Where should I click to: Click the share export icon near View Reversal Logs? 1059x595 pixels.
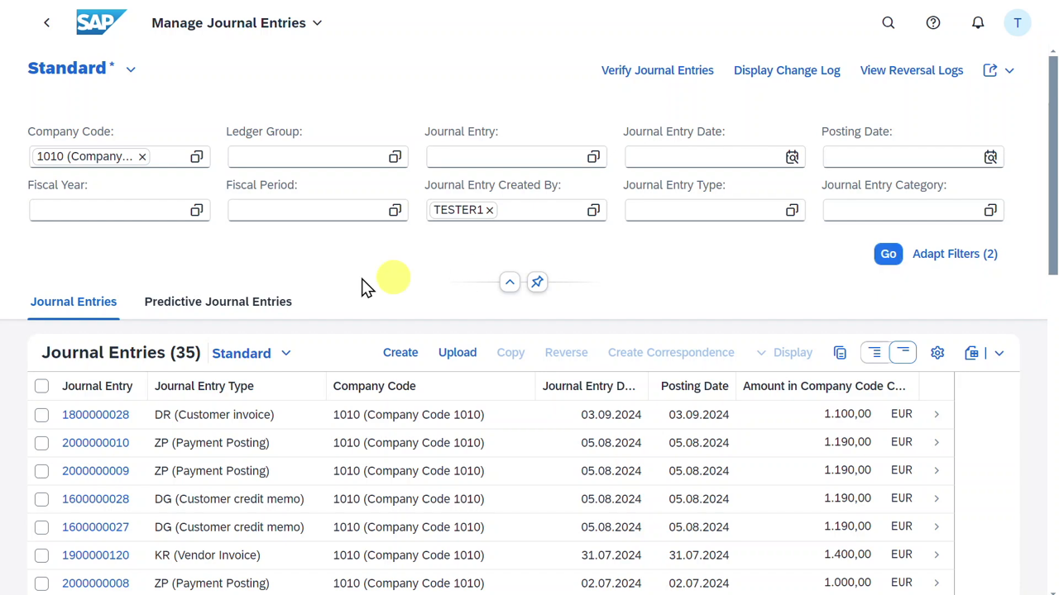990,70
